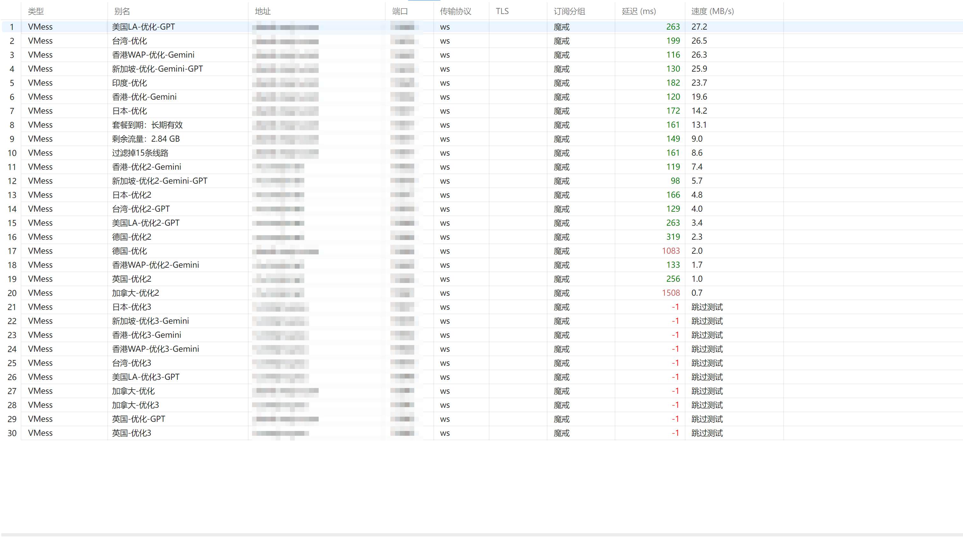Select the 台湾-优化3 server row
The height and width of the screenshot is (537, 963).
pos(481,363)
